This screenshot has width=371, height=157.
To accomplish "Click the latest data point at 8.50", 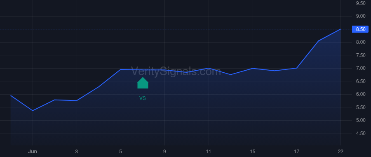I will coord(340,29).
